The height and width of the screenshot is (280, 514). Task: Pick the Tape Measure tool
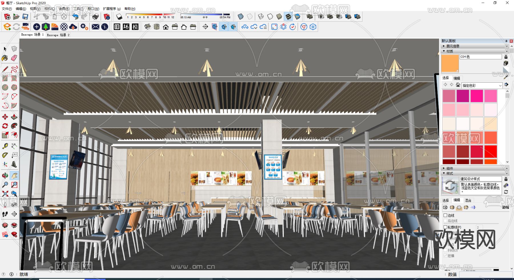[5, 146]
